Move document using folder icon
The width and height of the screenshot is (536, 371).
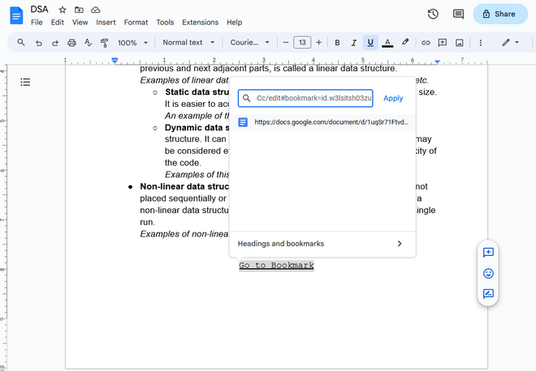click(x=79, y=10)
